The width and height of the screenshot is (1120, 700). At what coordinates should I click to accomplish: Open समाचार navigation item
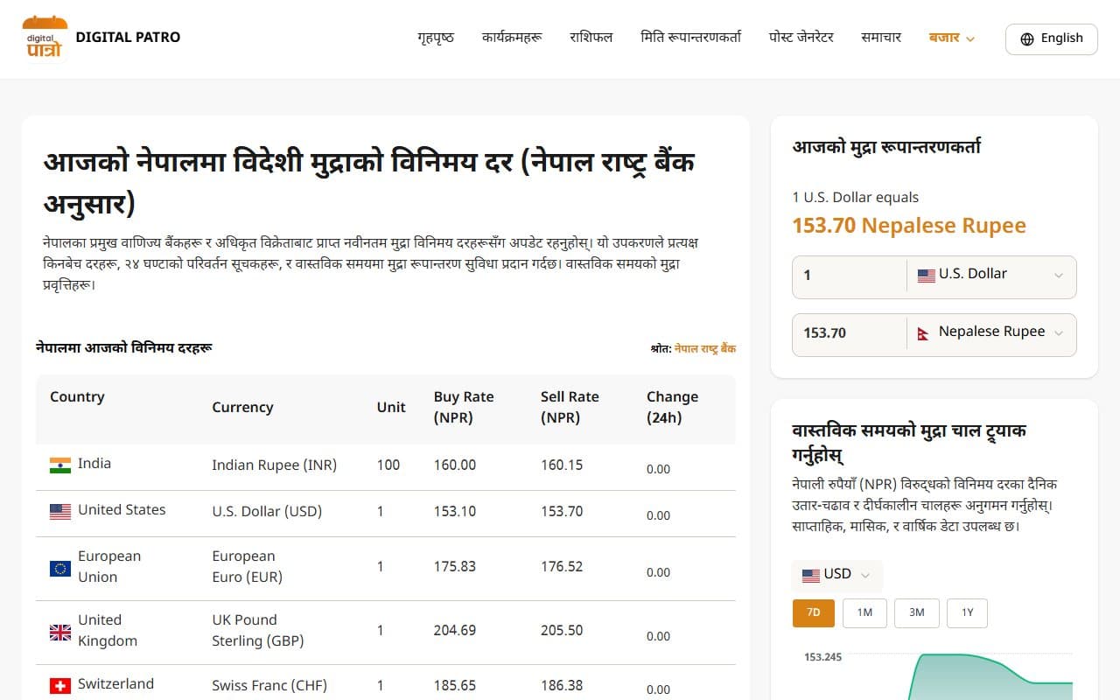click(x=881, y=38)
